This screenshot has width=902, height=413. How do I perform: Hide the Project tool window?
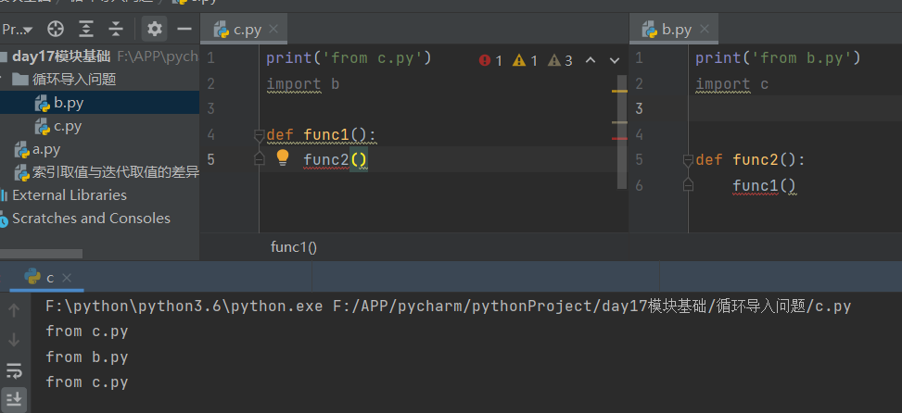184,29
